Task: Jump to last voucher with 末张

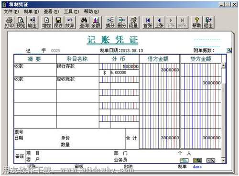Action: coord(182,22)
